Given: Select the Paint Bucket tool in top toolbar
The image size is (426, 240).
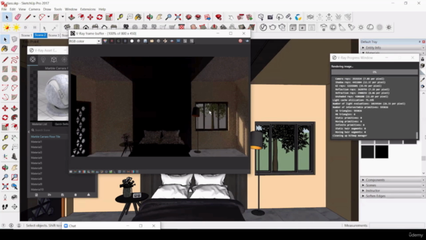Looking at the screenshot, I should pos(138,17).
